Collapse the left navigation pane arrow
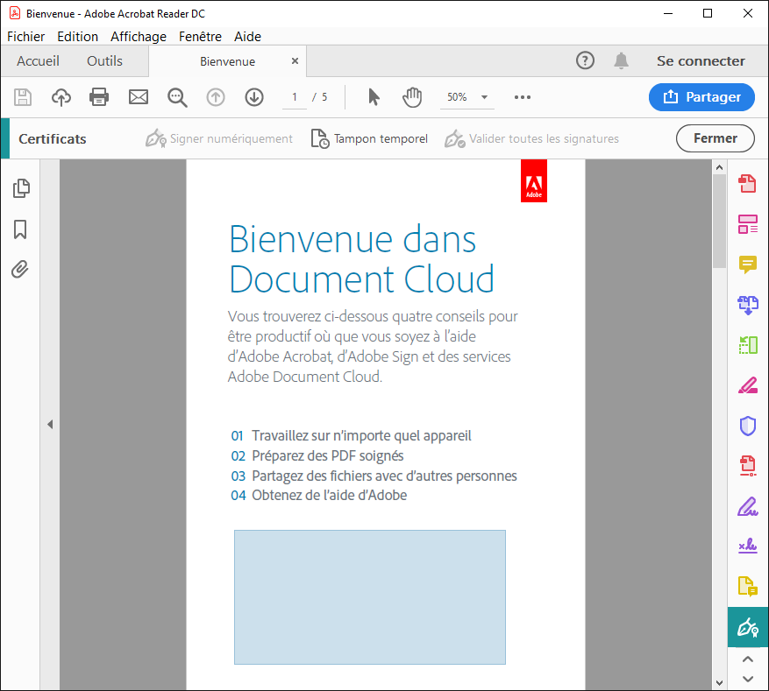 point(50,424)
